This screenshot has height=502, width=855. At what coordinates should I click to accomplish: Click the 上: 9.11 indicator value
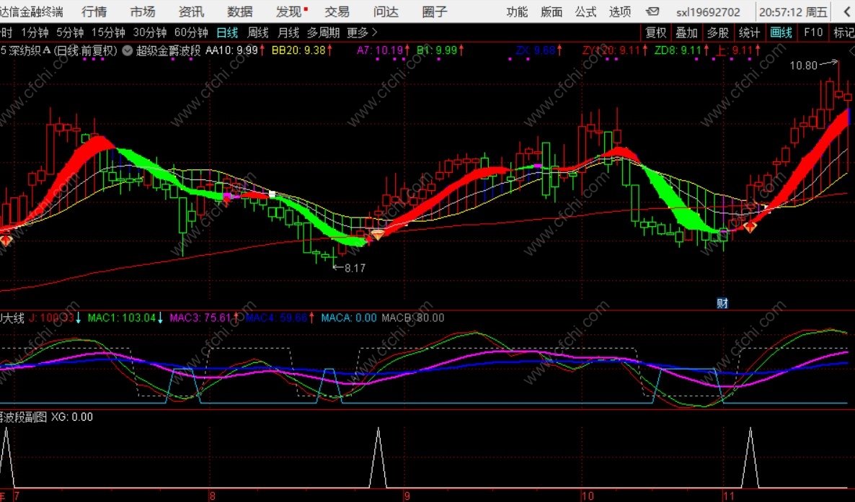[x=735, y=50]
